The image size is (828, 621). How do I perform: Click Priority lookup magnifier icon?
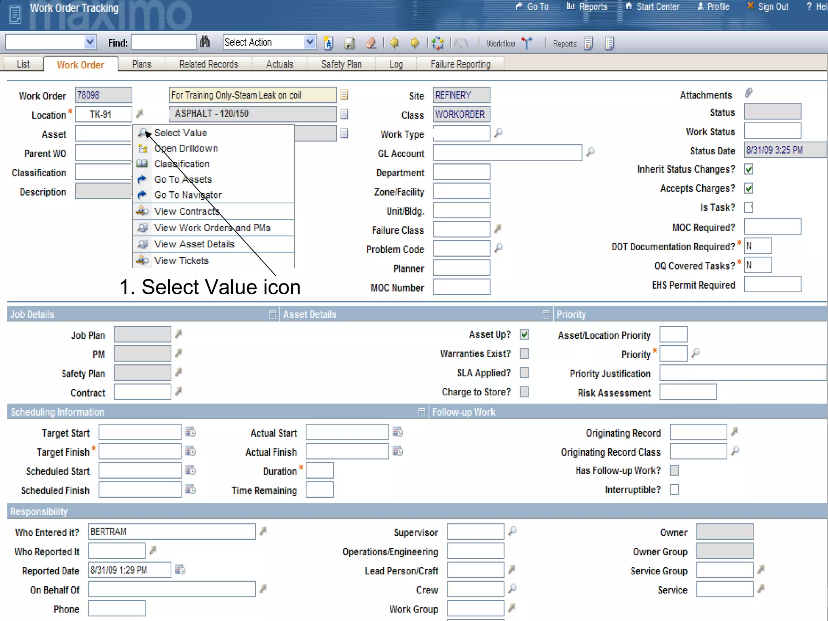click(695, 353)
